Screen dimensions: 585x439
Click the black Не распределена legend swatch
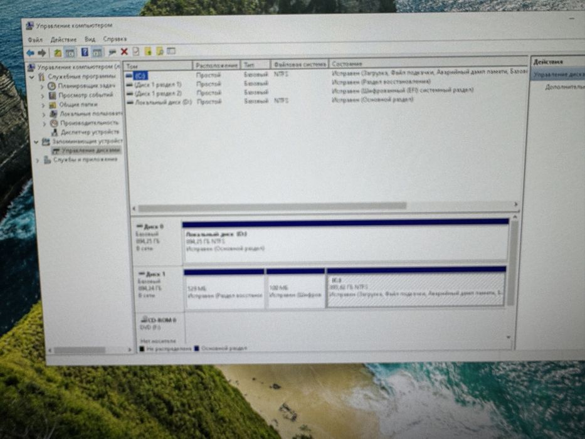click(142, 349)
